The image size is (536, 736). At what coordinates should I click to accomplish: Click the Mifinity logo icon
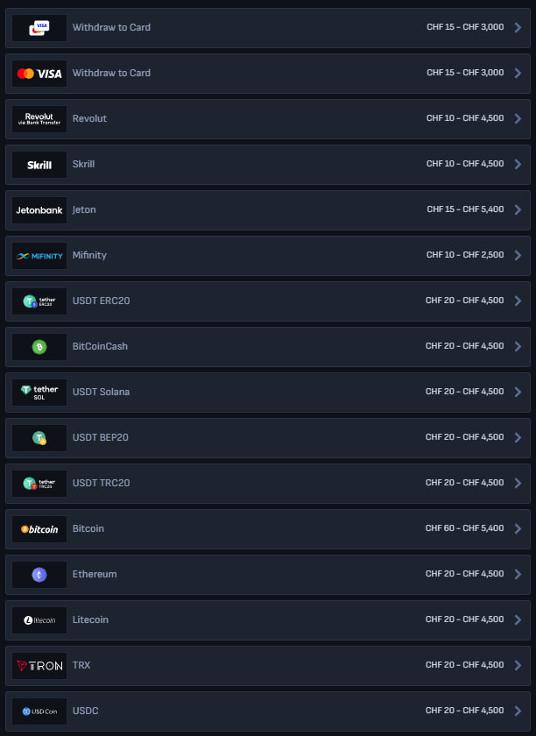39,255
